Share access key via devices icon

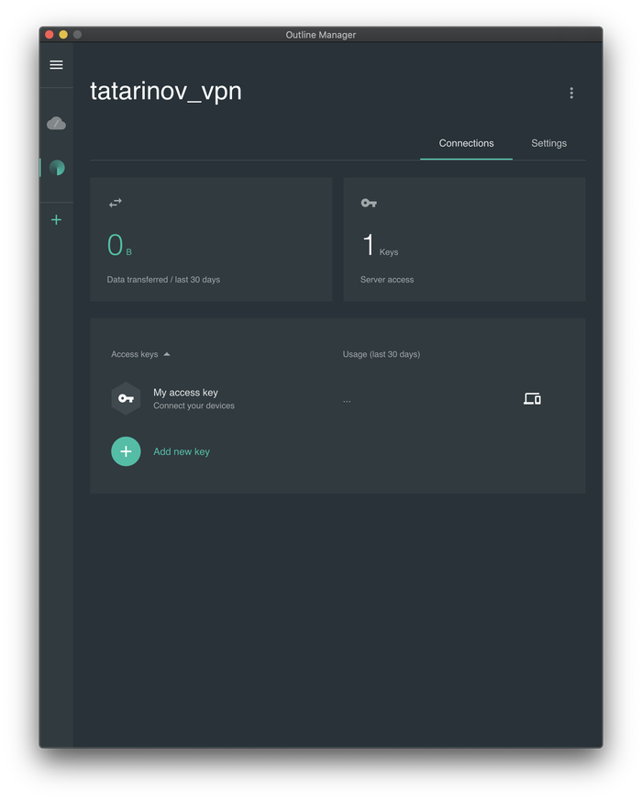click(532, 398)
